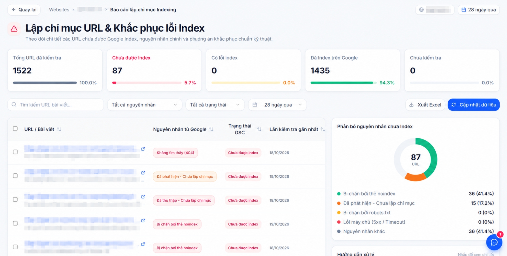The height and width of the screenshot is (256, 507).
Task: Click 'Đã phát hiện - Chưa lập chỉ mục' legend entry
Action: click(x=415, y=203)
